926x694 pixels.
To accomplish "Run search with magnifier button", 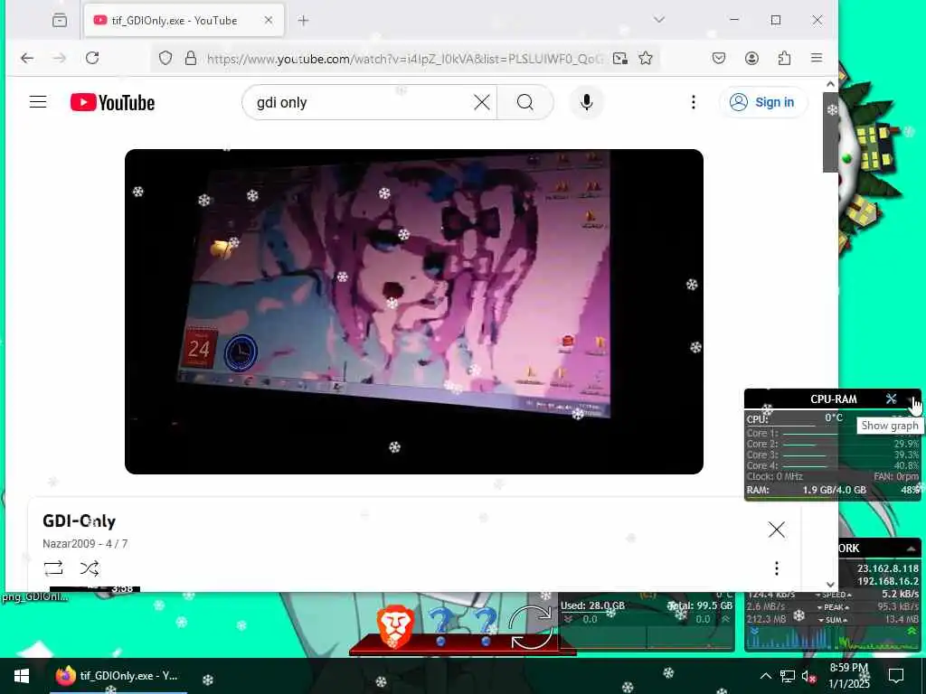I will click(x=525, y=102).
